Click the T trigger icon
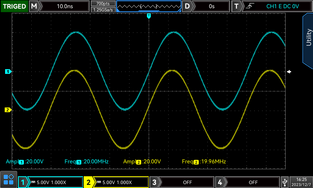The image size is (313, 188). pyautogui.click(x=236, y=6)
